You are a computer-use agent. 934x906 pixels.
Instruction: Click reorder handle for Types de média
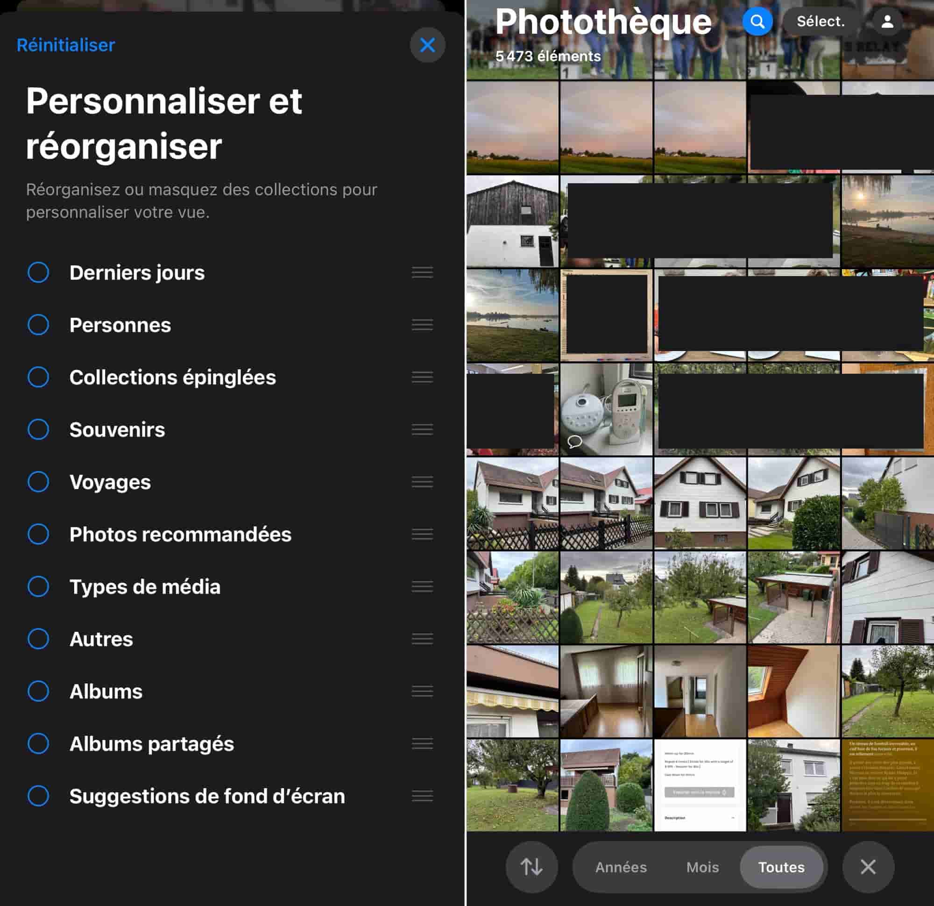[x=422, y=586]
